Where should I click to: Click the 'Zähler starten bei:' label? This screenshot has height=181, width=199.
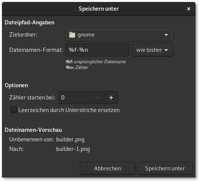(32, 98)
